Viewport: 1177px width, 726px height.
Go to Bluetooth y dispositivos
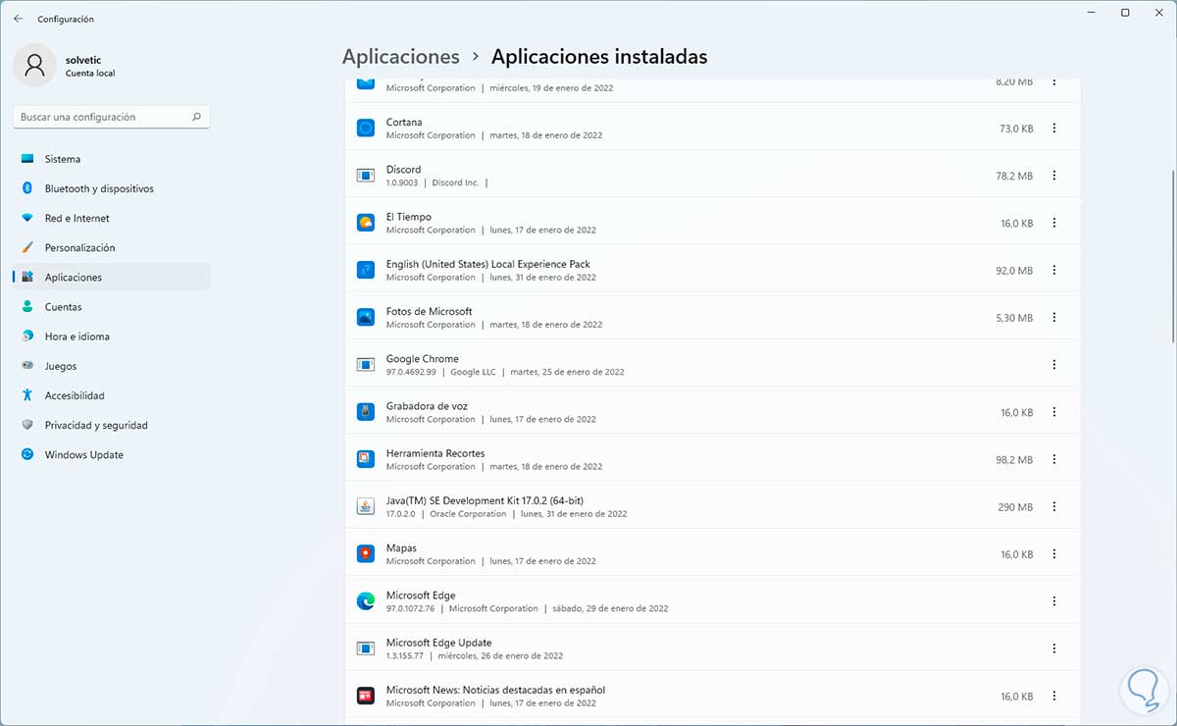112,188
